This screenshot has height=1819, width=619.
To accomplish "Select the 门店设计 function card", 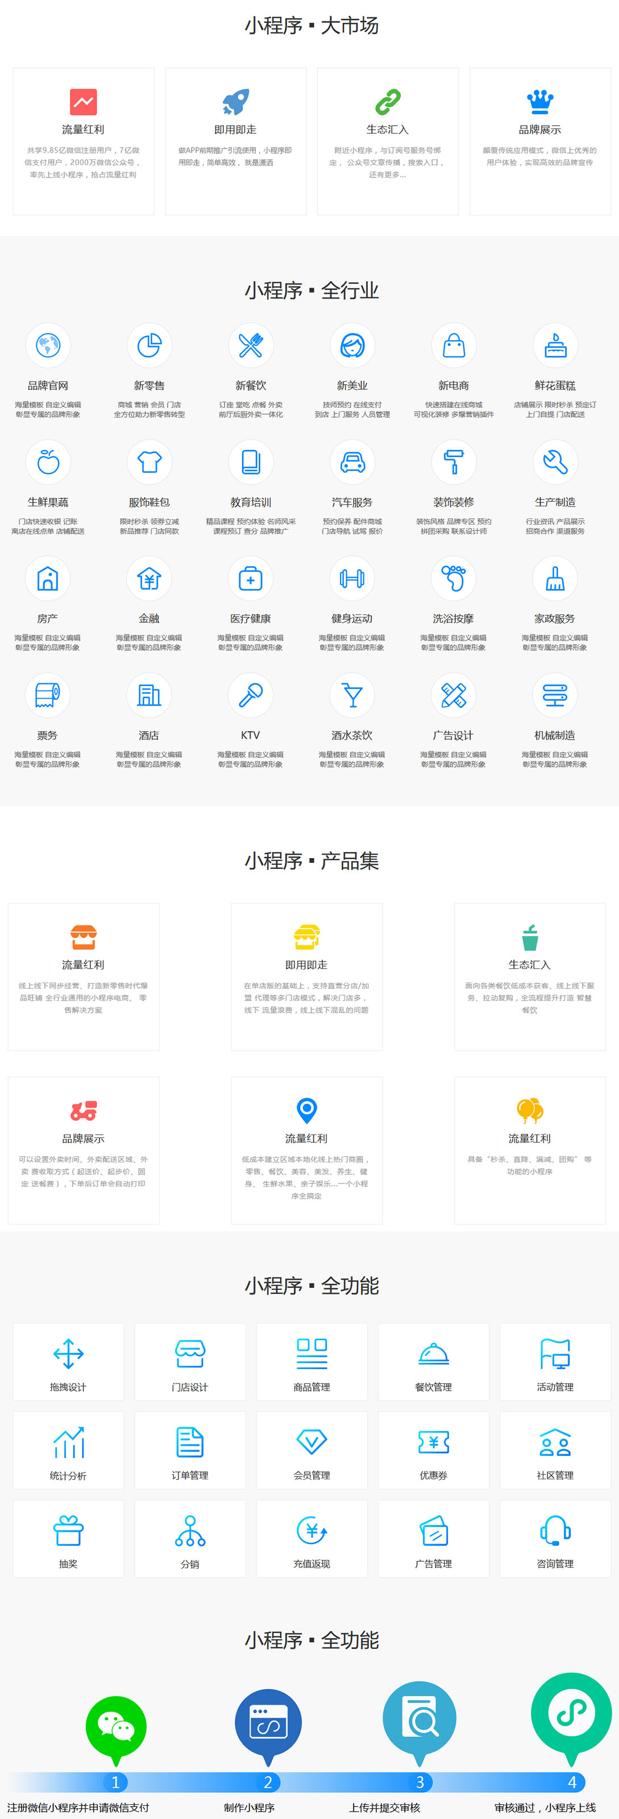I will point(190,1362).
